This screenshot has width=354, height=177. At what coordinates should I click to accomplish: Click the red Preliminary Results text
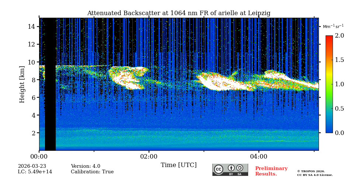(x=271, y=171)
